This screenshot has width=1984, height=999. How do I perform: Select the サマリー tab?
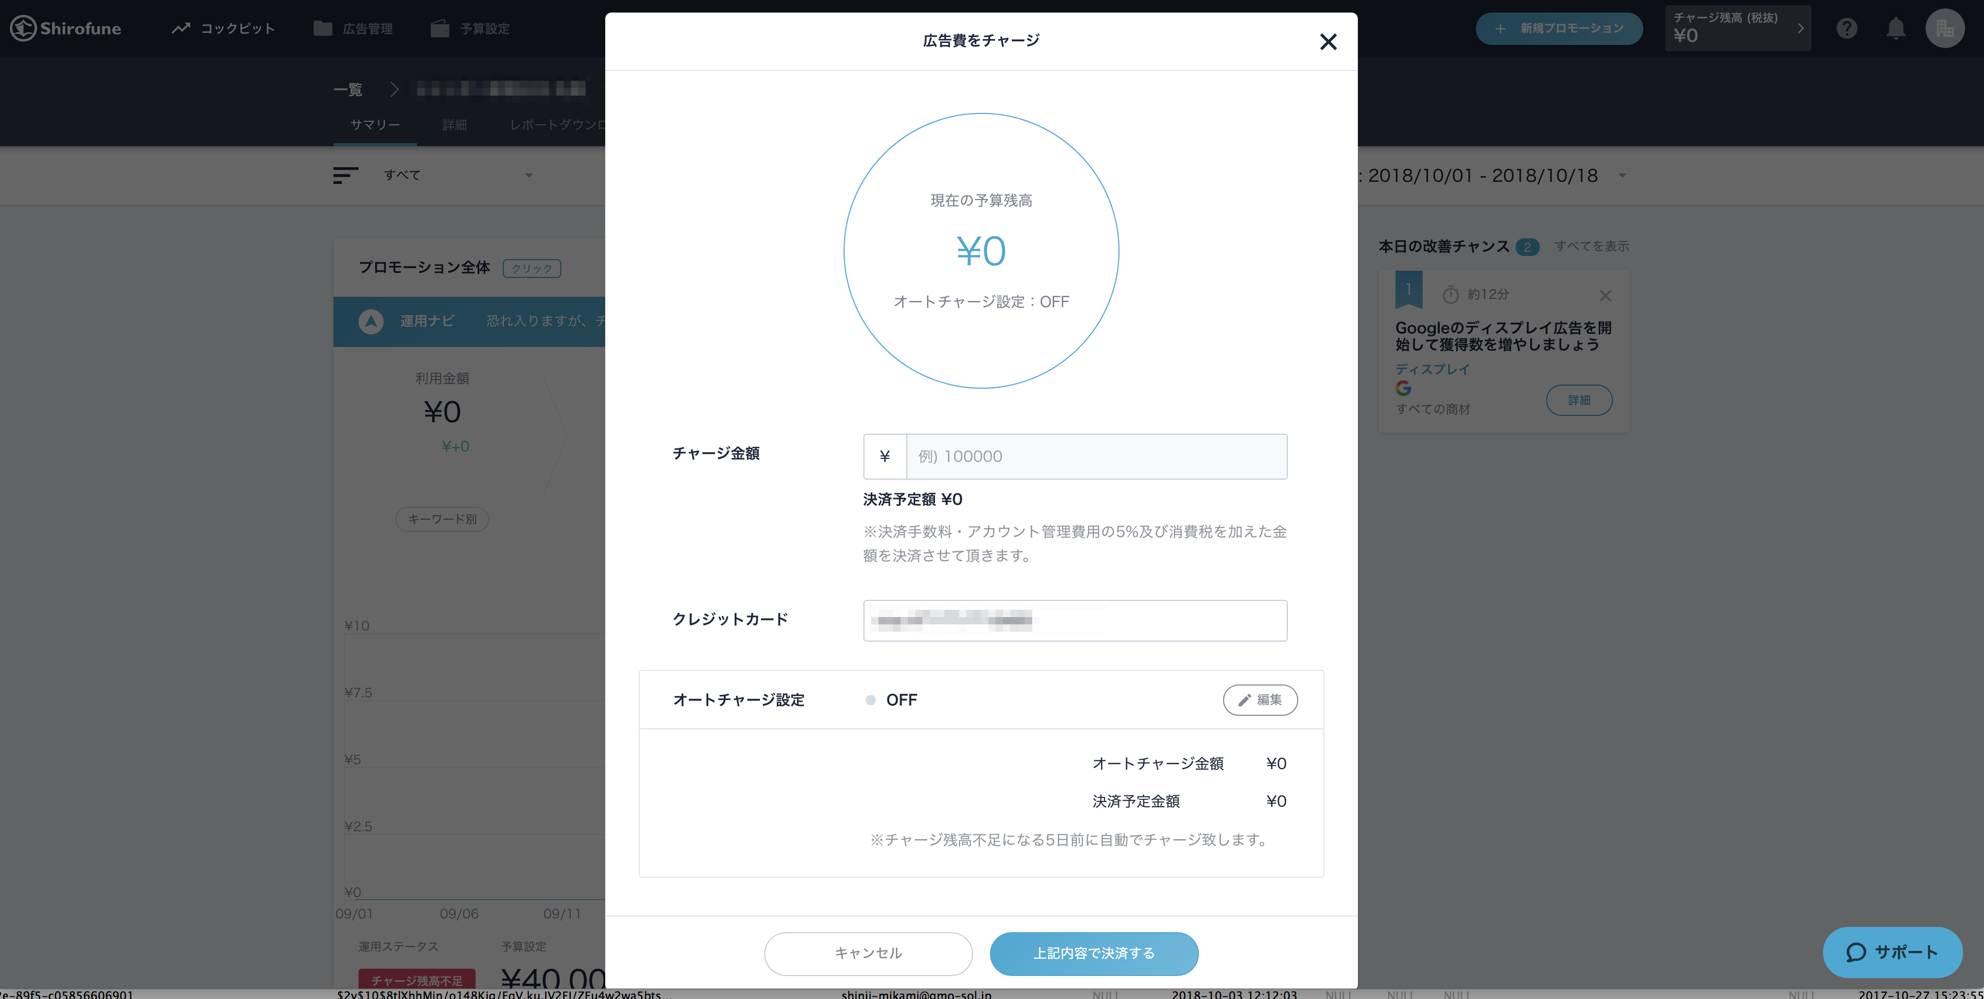[x=375, y=125]
